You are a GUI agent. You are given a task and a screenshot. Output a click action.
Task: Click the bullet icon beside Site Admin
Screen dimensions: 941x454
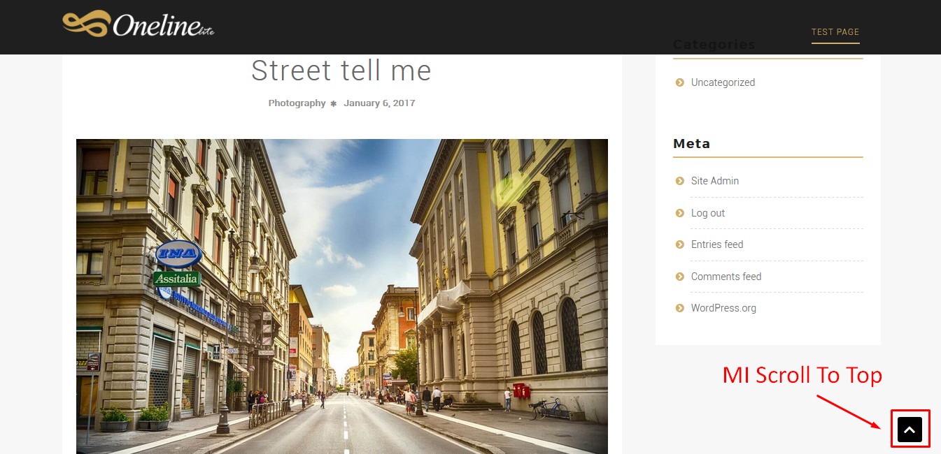[679, 181]
